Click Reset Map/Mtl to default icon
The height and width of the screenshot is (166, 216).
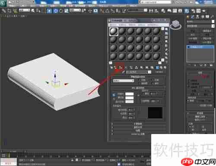pyautogui.click(x=126, y=67)
